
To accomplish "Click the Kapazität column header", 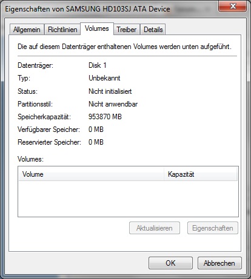I will 201,174.
